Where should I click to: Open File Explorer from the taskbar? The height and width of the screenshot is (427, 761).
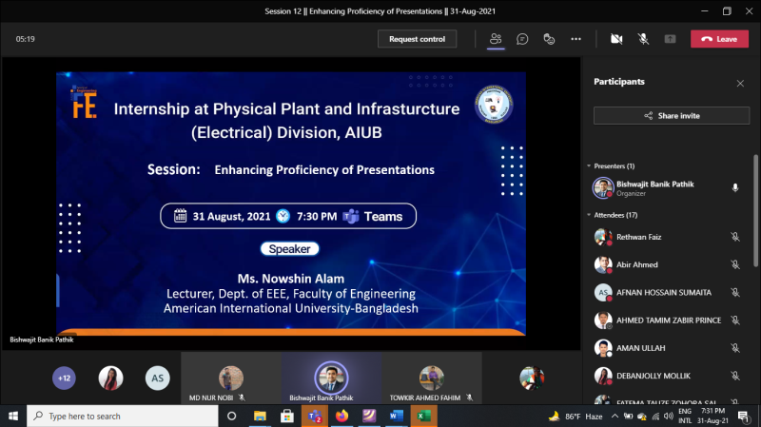click(x=259, y=417)
